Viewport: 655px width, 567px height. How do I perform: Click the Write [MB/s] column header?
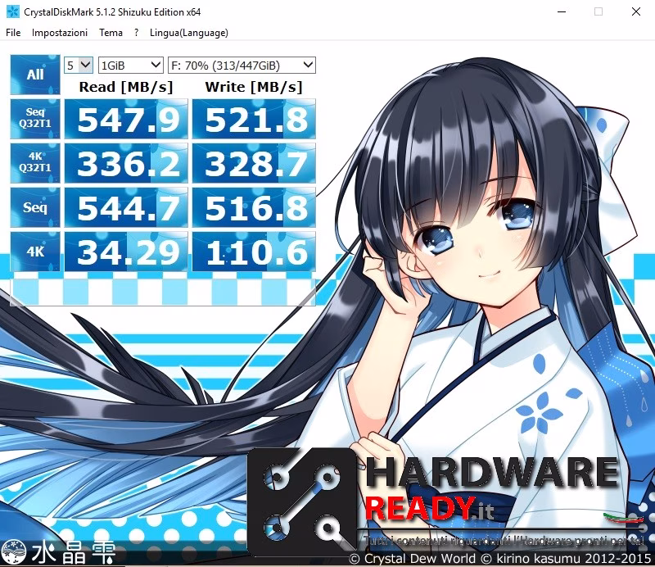(254, 87)
